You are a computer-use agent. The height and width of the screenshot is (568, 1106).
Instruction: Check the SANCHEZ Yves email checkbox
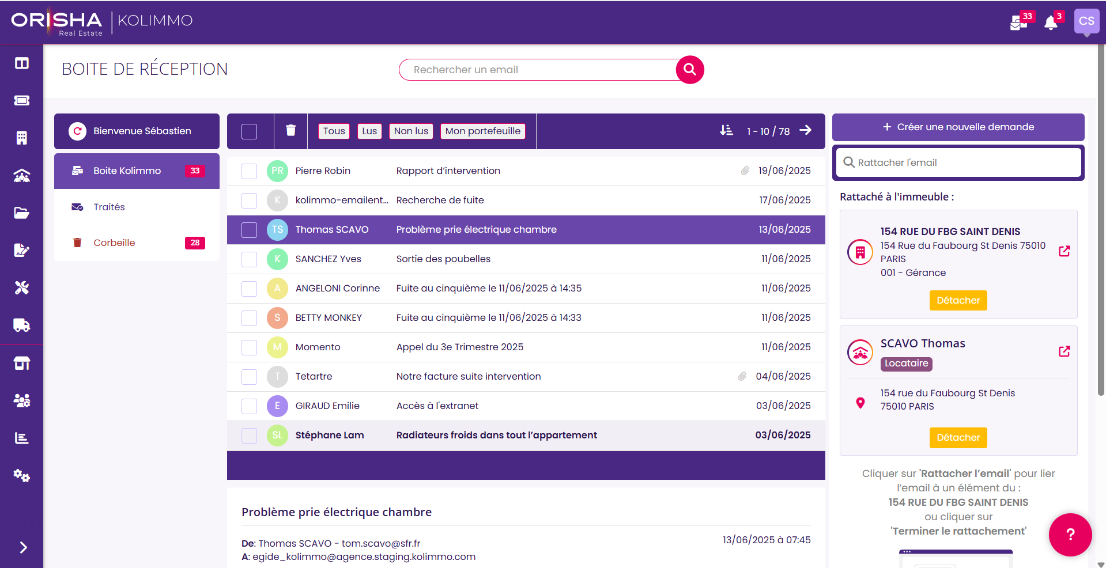click(x=250, y=259)
